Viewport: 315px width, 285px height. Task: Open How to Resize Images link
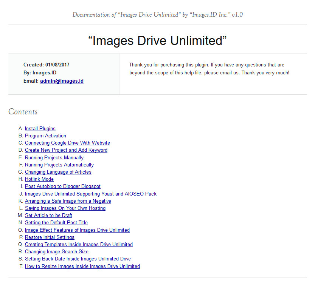(x=82, y=267)
